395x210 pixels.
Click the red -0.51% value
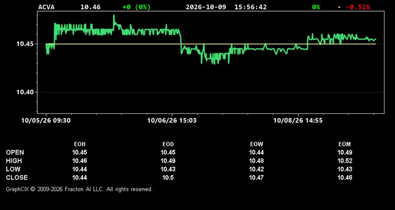358,7
